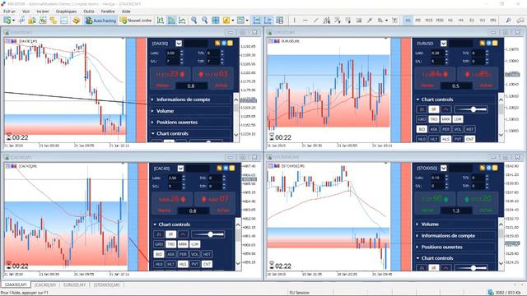Screen dimensions: 527x296
Task: Select the horizontal line drawing tool
Action: 305,21
